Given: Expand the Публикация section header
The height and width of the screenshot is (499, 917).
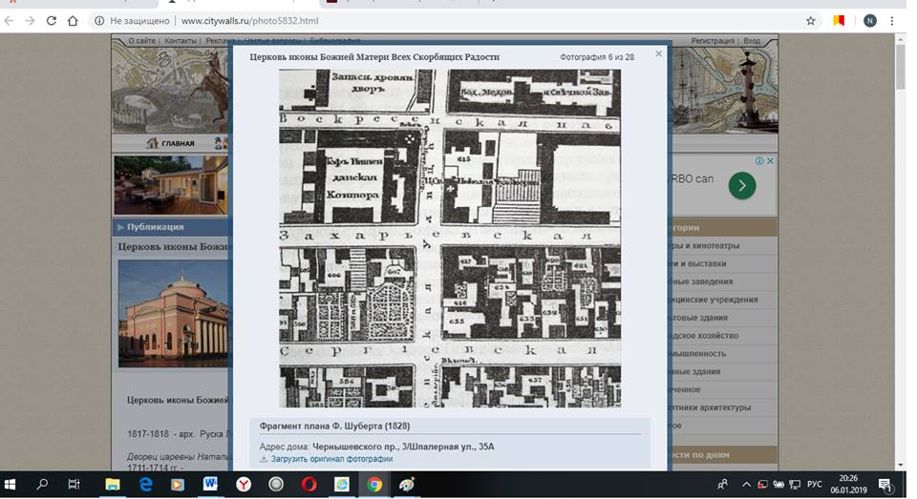Looking at the screenshot, I should point(171,227).
